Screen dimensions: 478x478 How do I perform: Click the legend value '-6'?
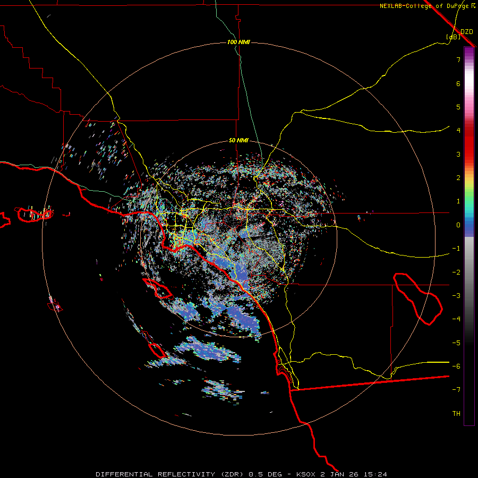(x=456, y=366)
